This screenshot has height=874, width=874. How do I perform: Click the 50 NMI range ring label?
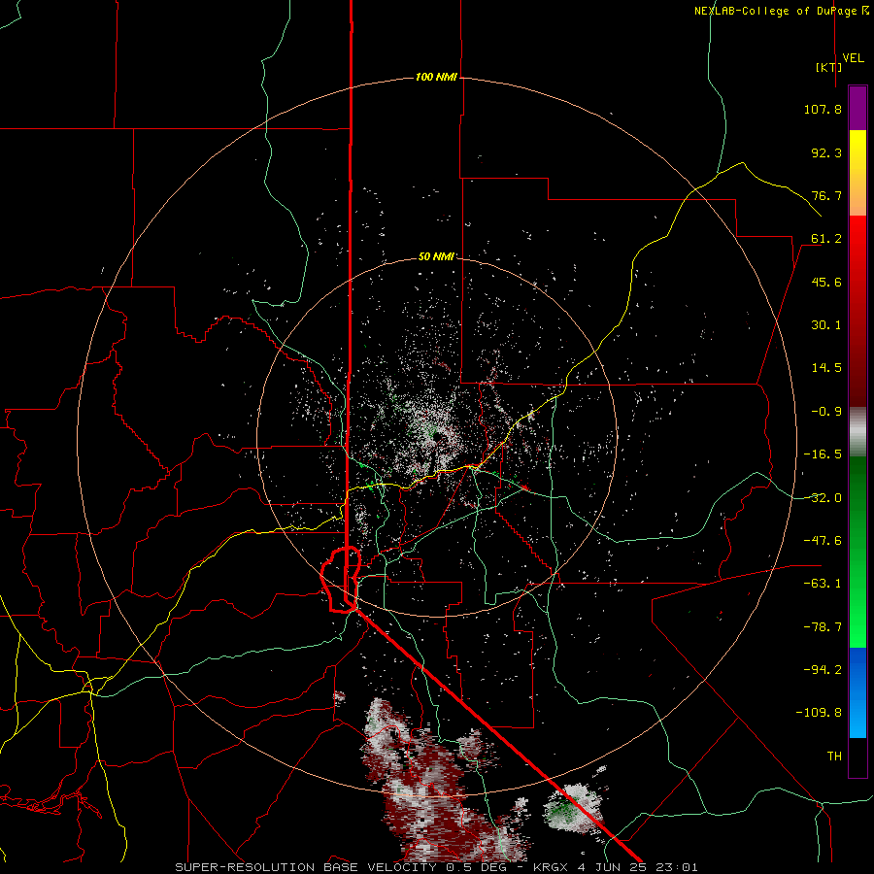[x=436, y=257]
